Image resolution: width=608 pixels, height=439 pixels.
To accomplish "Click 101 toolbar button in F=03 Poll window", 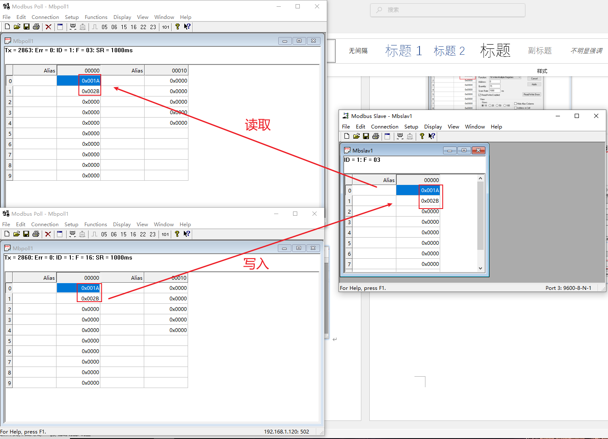I will pyautogui.click(x=166, y=27).
